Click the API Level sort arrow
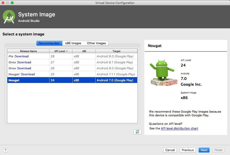The image size is (230, 155). click(x=67, y=51)
